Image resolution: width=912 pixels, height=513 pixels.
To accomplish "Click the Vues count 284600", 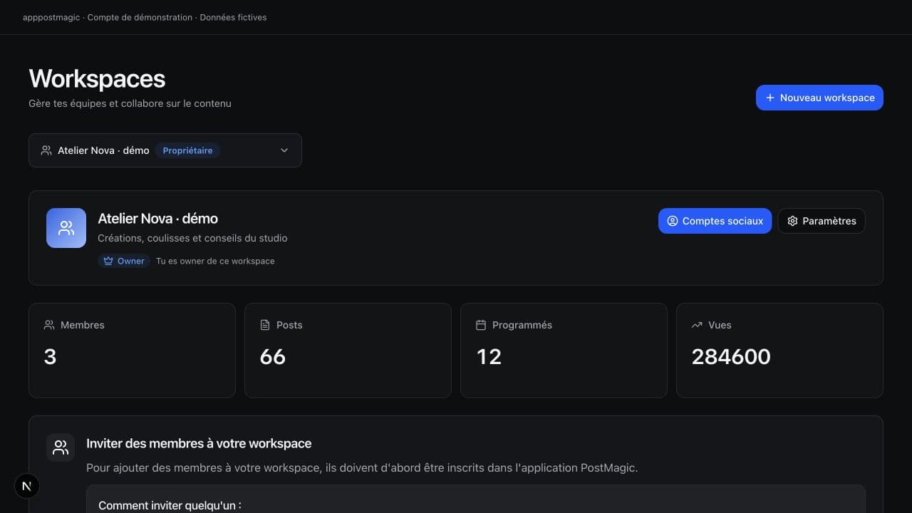I will [x=731, y=356].
